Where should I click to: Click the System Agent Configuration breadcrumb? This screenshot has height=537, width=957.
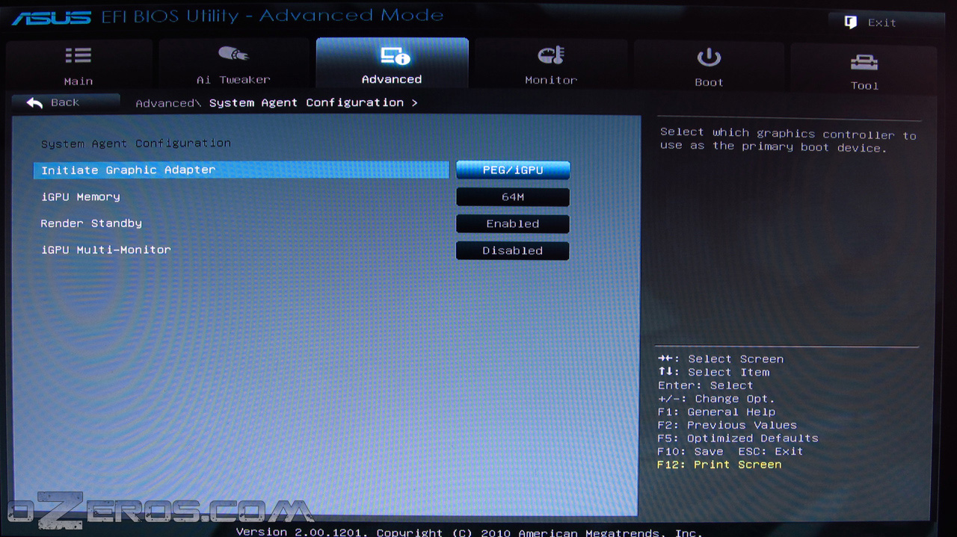[307, 102]
